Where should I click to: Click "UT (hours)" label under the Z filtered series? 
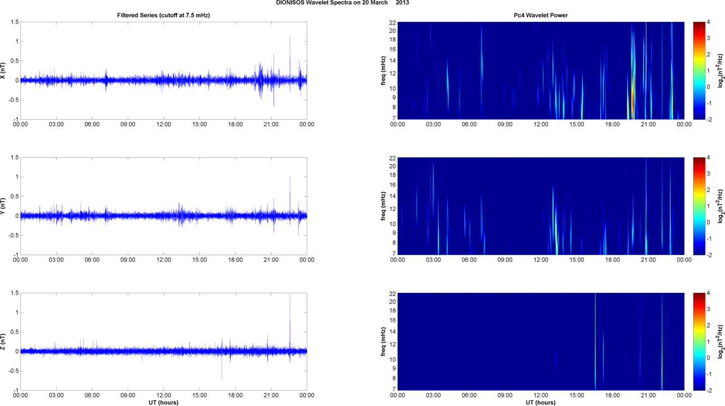(164, 402)
